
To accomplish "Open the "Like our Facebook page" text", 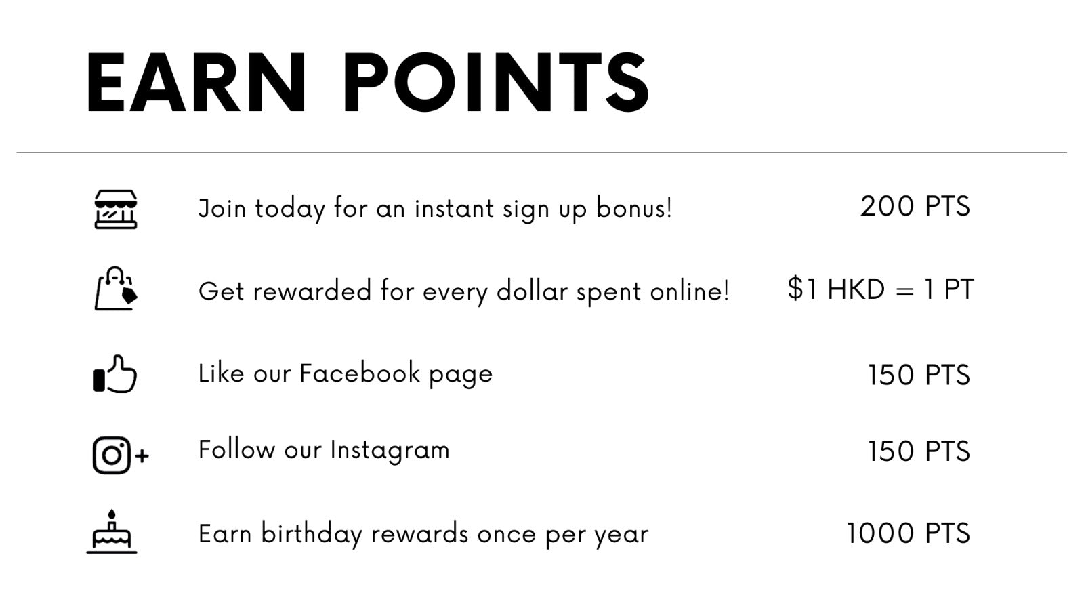I will click(x=345, y=374).
